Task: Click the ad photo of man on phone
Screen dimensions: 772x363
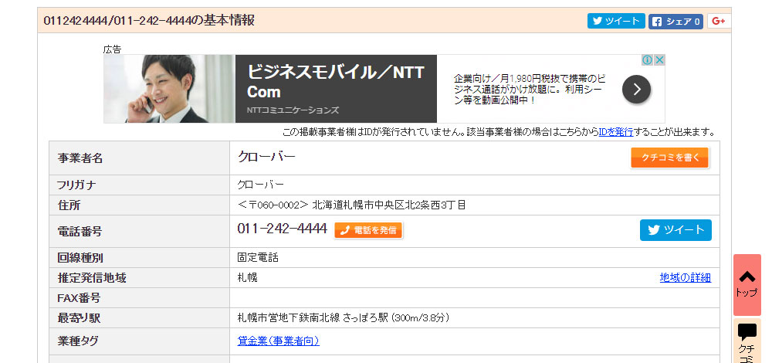Action: tap(169, 89)
